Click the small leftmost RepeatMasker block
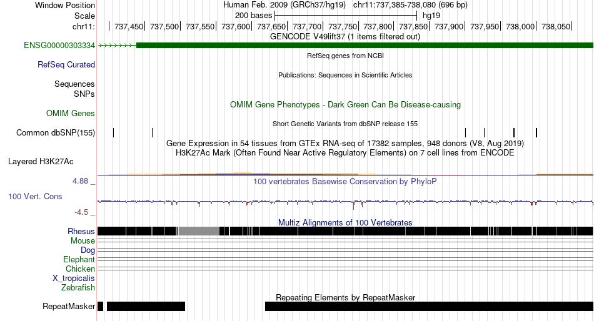This screenshot has width=594, height=321. pyautogui.click(x=101, y=306)
